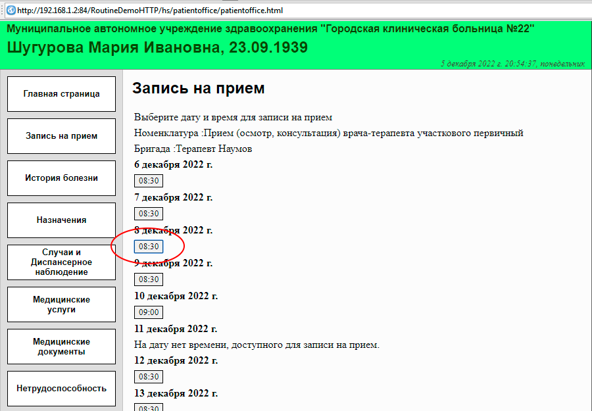Click the current date and time stamp
This screenshot has width=592, height=411.
[512, 64]
